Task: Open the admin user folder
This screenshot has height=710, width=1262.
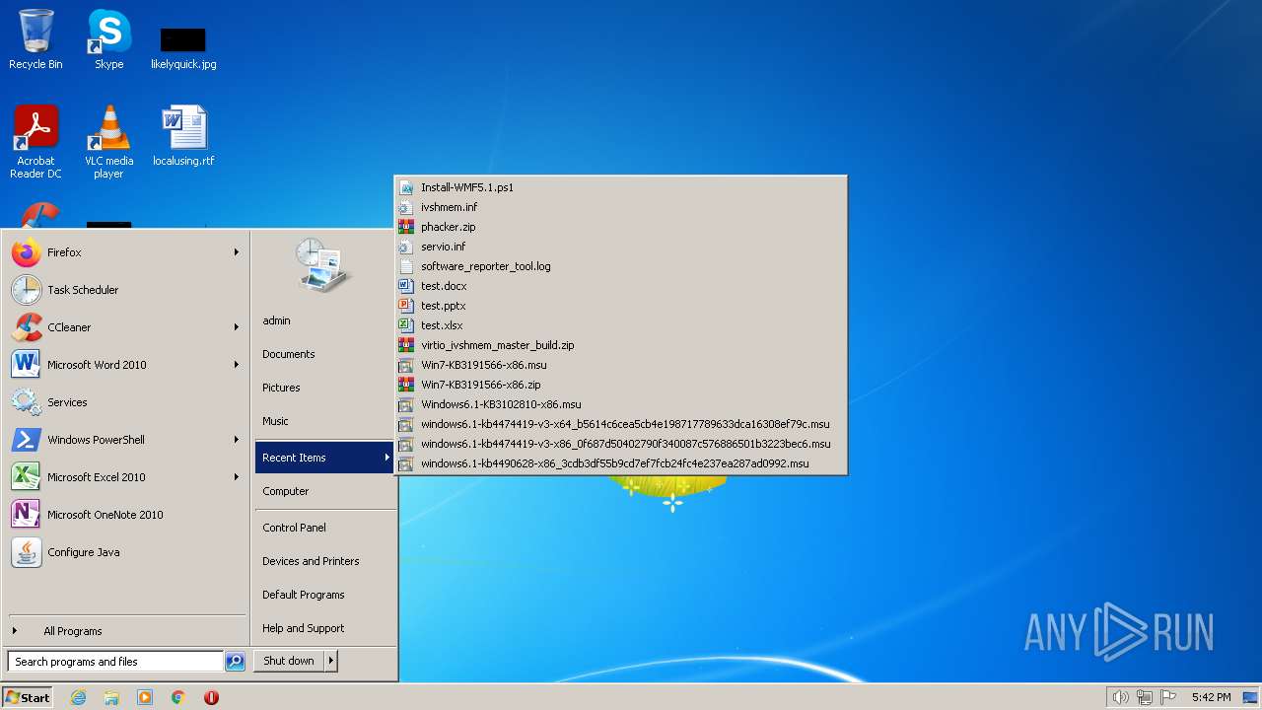Action: click(323, 320)
